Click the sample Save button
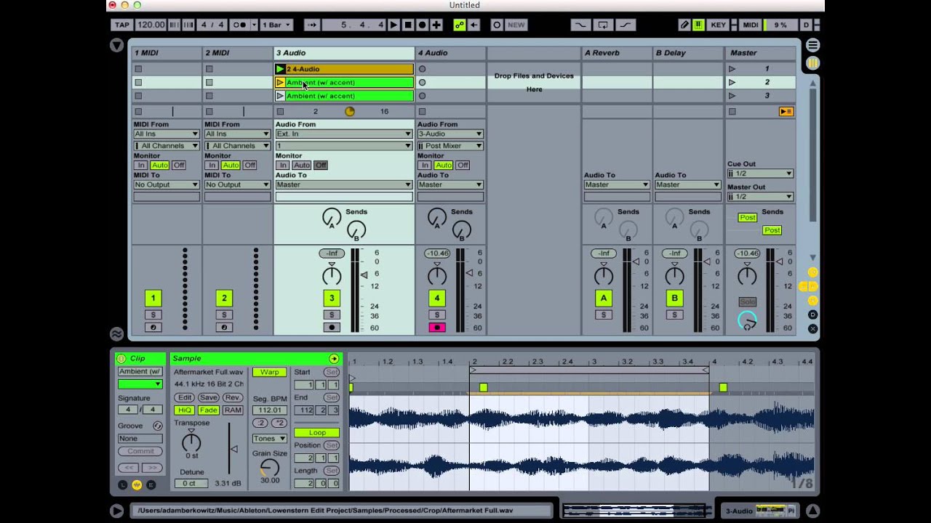931x523 pixels. (x=209, y=397)
